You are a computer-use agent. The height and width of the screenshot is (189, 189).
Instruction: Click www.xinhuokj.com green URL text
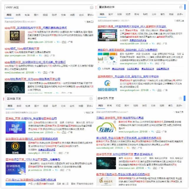[x=105, y=148]
